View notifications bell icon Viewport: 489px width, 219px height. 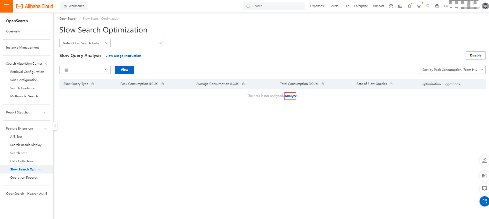409,6
